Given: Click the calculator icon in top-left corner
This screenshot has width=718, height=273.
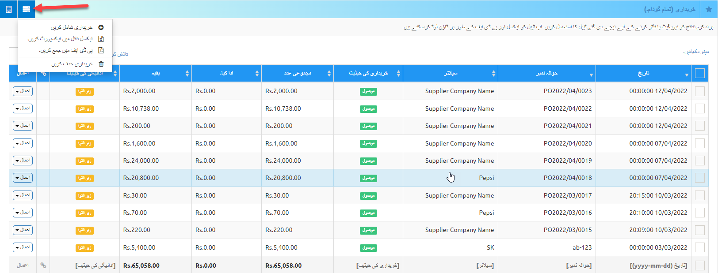Looking at the screenshot, I should tap(8, 9).
